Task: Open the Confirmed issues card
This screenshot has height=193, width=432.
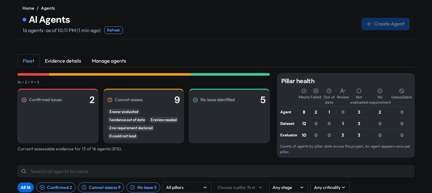Action: [x=58, y=116]
